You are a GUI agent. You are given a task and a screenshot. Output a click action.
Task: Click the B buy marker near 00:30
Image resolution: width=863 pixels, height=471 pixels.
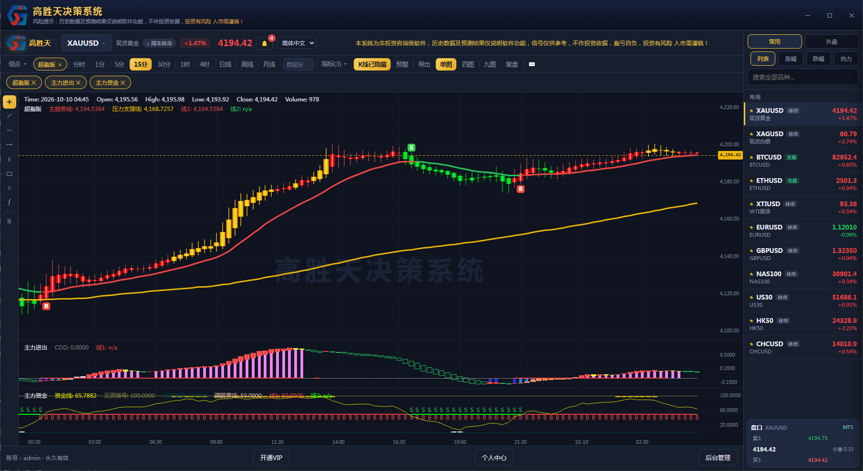click(x=46, y=306)
